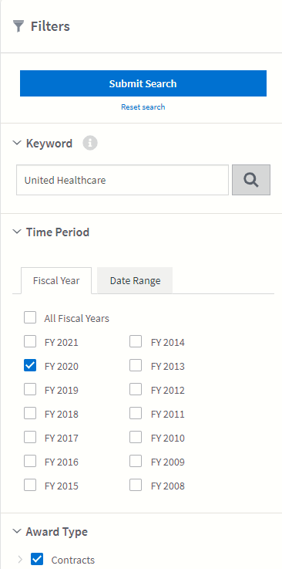Click the Reset search link
Image resolution: width=282 pixels, height=569 pixels.
coord(143,107)
